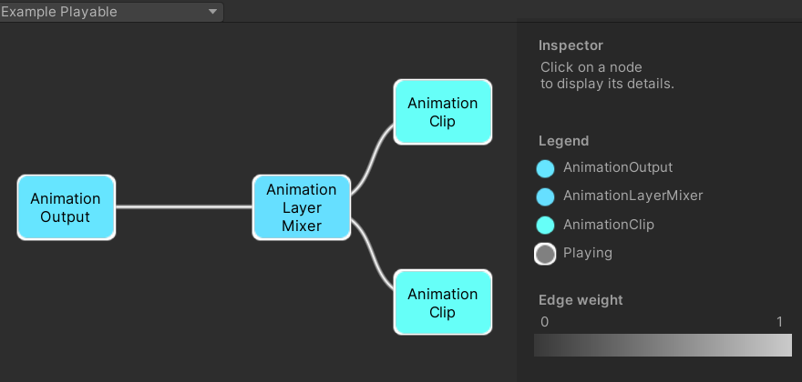Click the AnimationClip legend label
This screenshot has width=802, height=382.
tap(609, 225)
